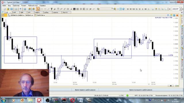Screen dimensions: 184x103
Task: Close the EUR sheet tab
Action: click(10, 12)
